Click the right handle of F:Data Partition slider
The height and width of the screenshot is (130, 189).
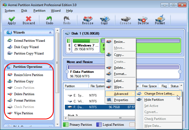180,72
